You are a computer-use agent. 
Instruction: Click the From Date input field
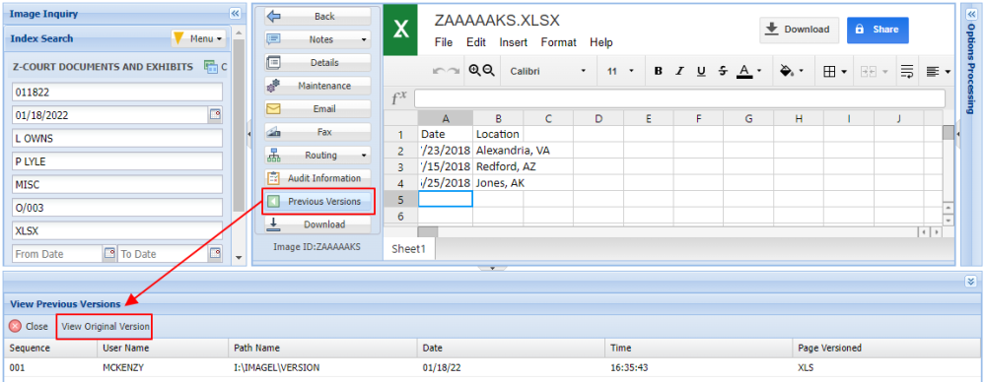(x=57, y=254)
